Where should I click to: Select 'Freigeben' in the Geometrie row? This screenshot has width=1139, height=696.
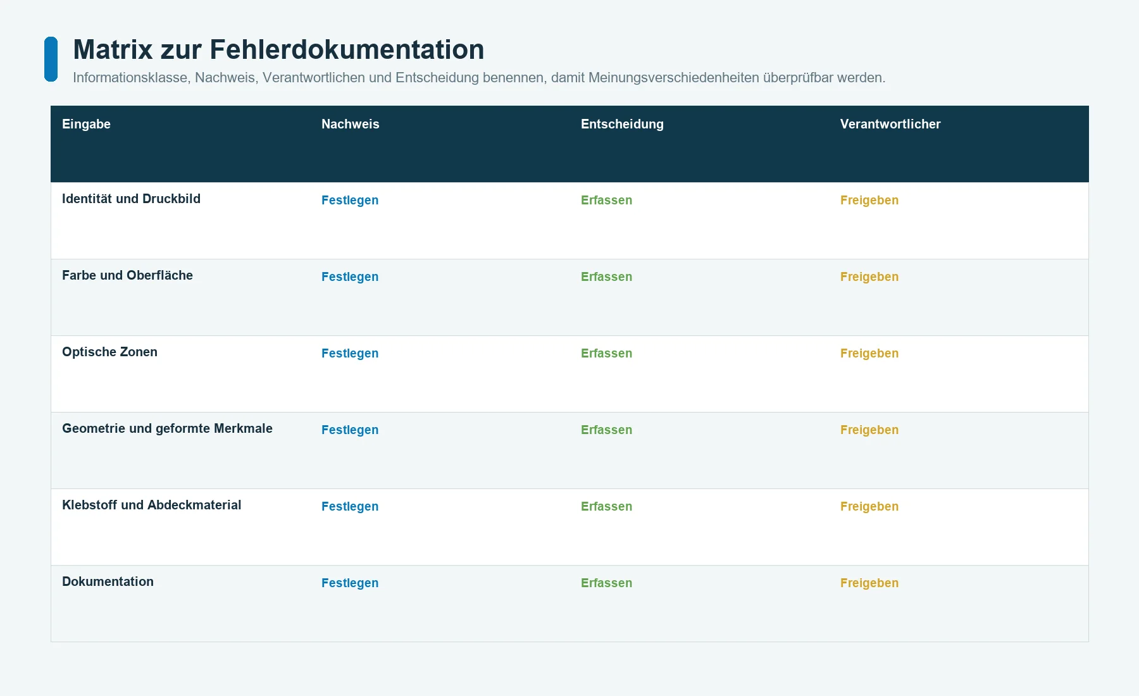869,430
